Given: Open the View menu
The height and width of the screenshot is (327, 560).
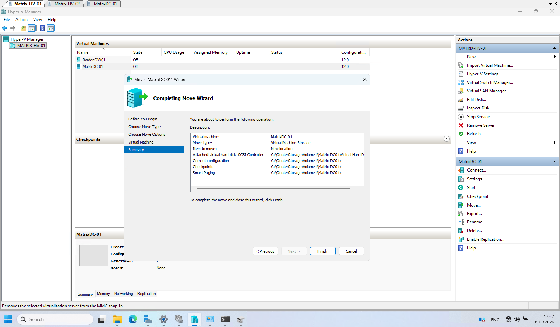Looking at the screenshot, I should pyautogui.click(x=37, y=20).
